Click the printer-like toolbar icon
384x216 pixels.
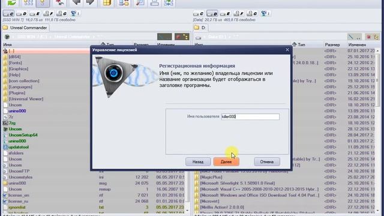point(154,2)
